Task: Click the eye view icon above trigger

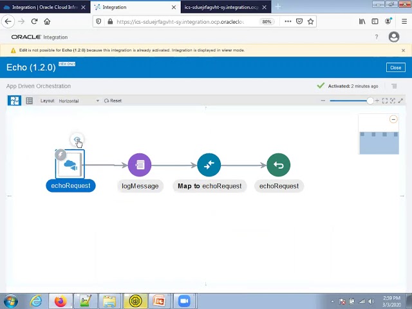Action: [x=77, y=139]
